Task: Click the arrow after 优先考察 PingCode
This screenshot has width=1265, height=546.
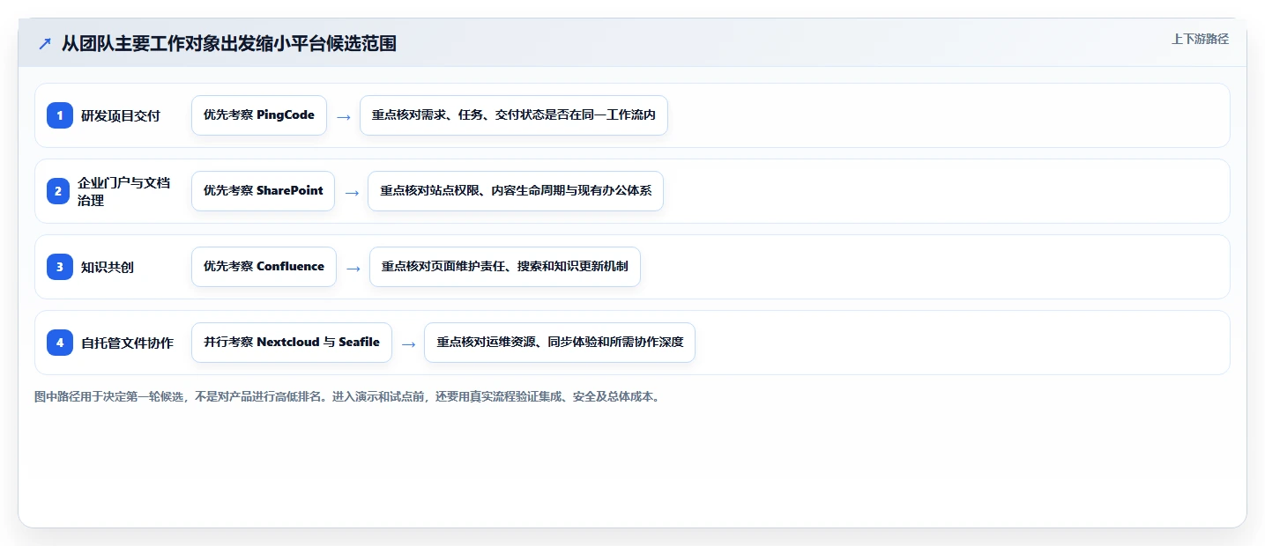Action: point(344,116)
